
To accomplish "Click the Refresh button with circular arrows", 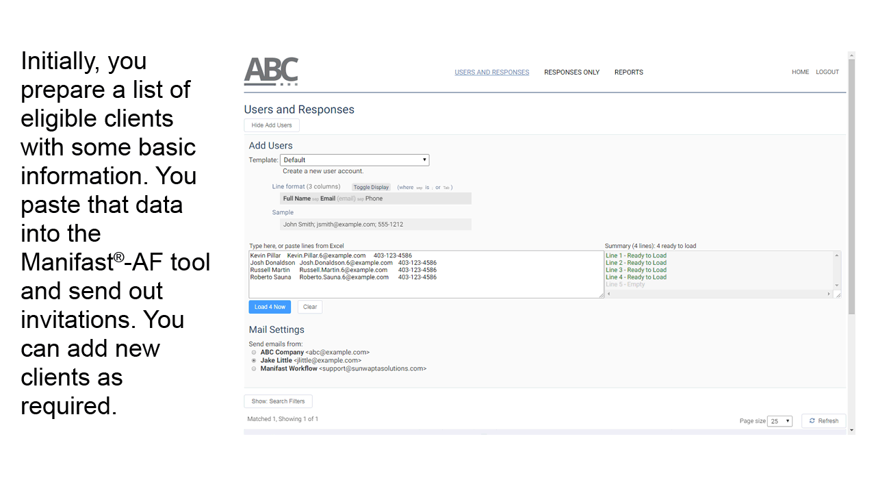I will pyautogui.click(x=823, y=421).
